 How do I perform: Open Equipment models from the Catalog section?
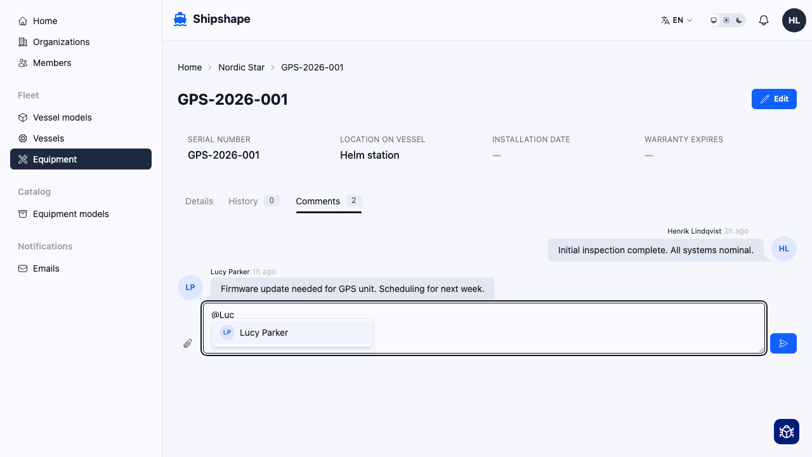click(70, 214)
